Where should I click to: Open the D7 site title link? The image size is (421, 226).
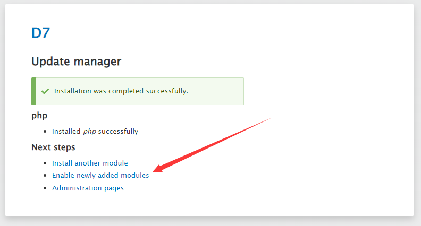(40, 33)
